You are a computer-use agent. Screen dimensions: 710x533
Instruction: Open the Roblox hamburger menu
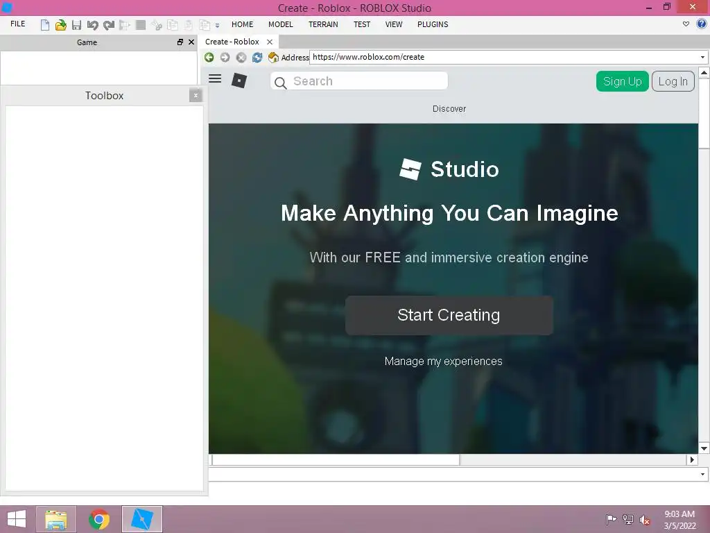tap(215, 79)
